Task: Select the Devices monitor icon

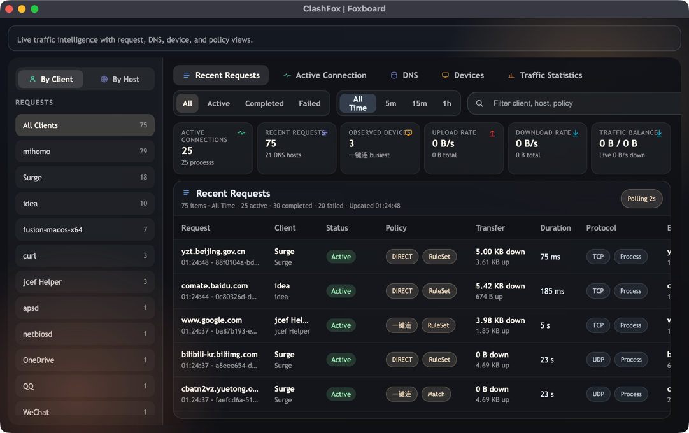Action: (x=445, y=75)
